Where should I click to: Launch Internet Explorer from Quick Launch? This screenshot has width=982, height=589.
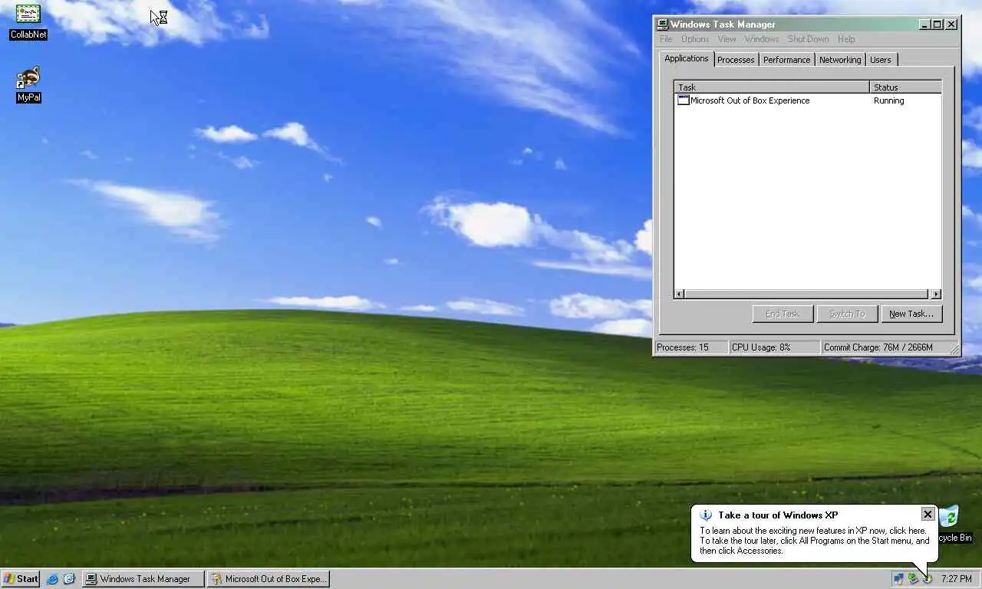point(52,579)
